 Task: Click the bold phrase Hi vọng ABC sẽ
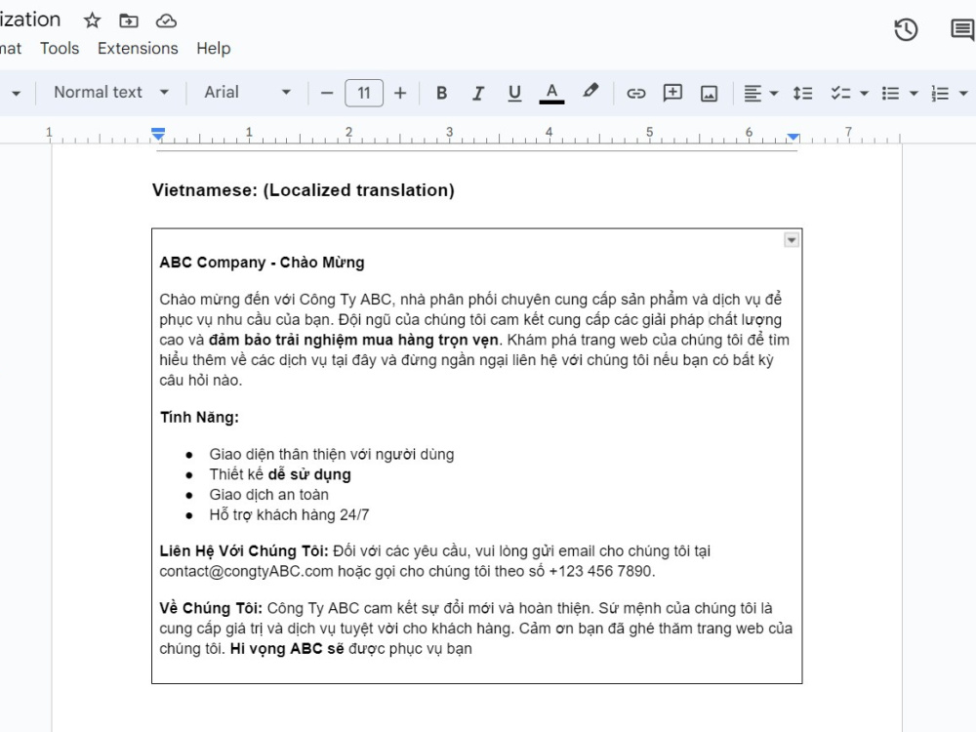click(x=287, y=649)
